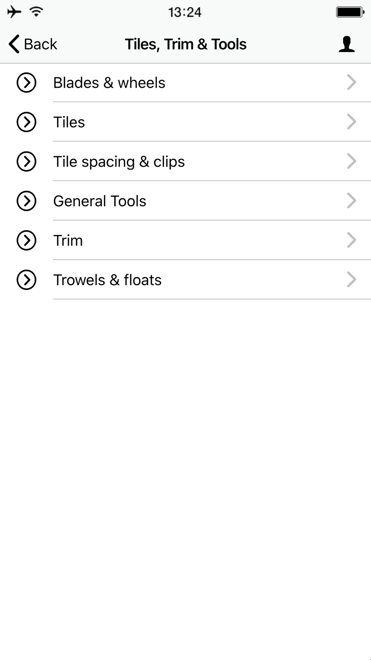Image resolution: width=371 pixels, height=660 pixels.
Task: Tap circled arrow beside Trowels & floats
Action: coord(26,280)
